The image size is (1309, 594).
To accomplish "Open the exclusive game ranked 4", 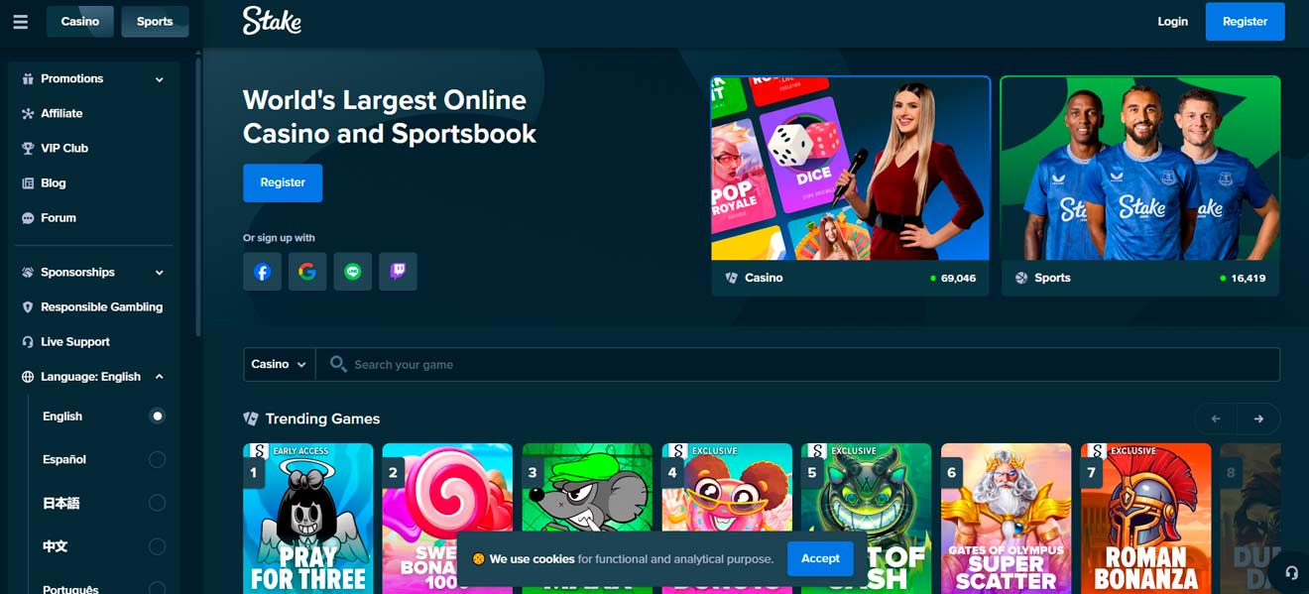I will coord(727,519).
